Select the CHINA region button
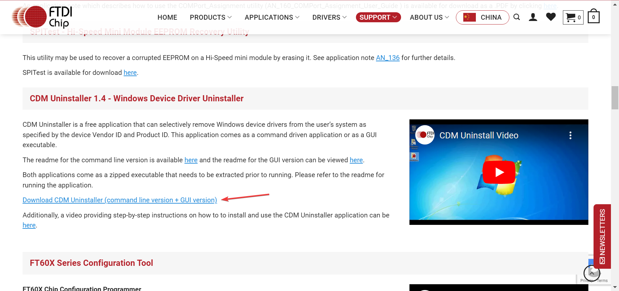619x291 pixels. [x=482, y=17]
